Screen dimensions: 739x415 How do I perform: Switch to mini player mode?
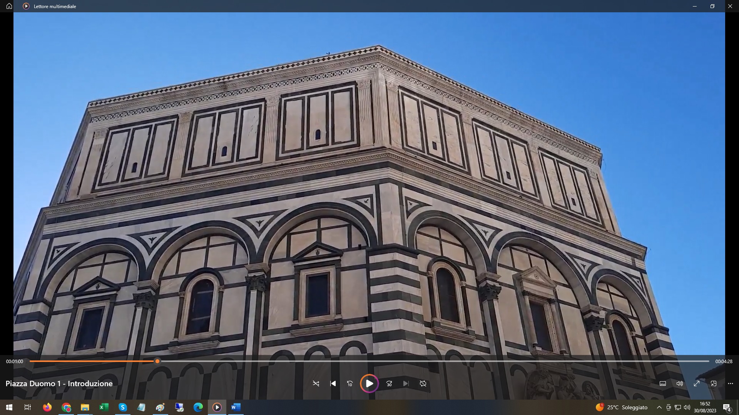point(714,383)
